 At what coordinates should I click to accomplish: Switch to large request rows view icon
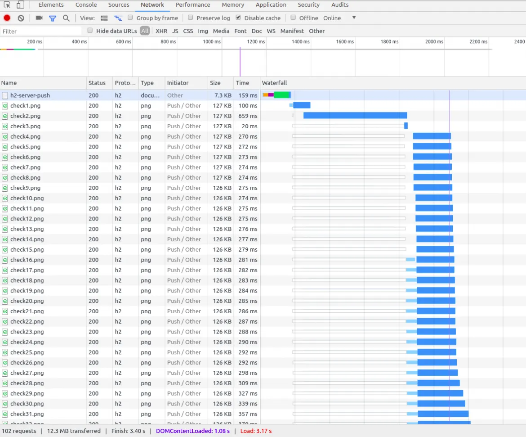click(104, 18)
